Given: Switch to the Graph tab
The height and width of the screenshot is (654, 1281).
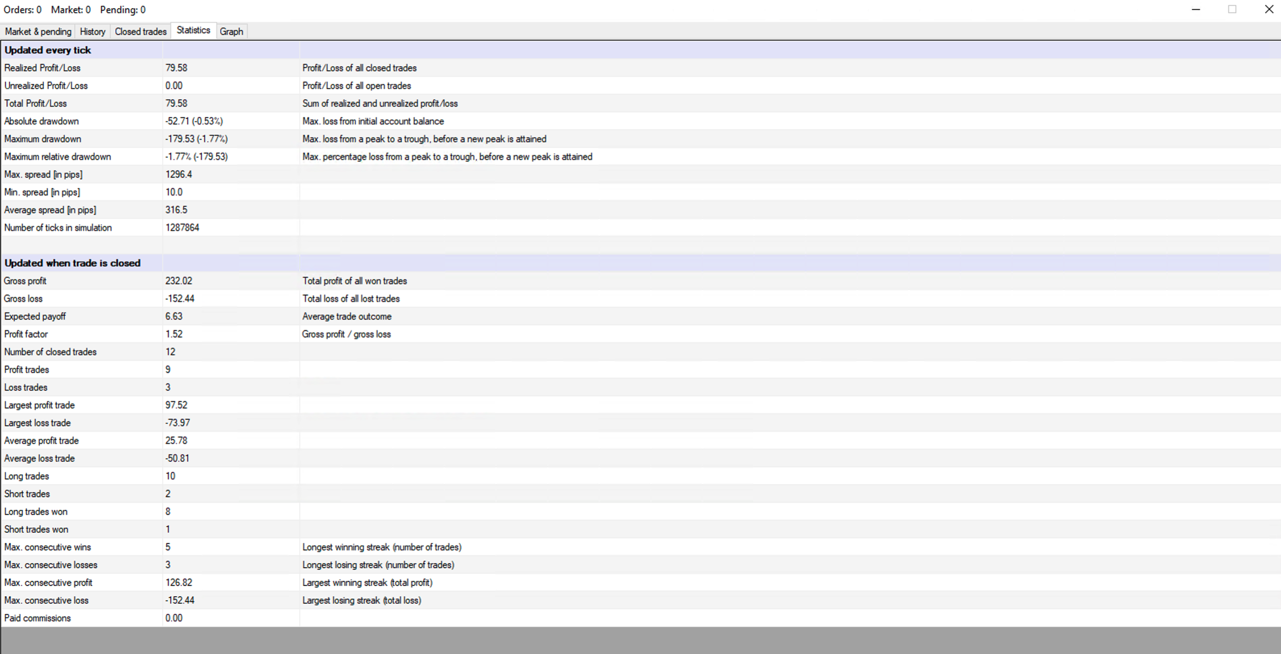Looking at the screenshot, I should coord(231,31).
